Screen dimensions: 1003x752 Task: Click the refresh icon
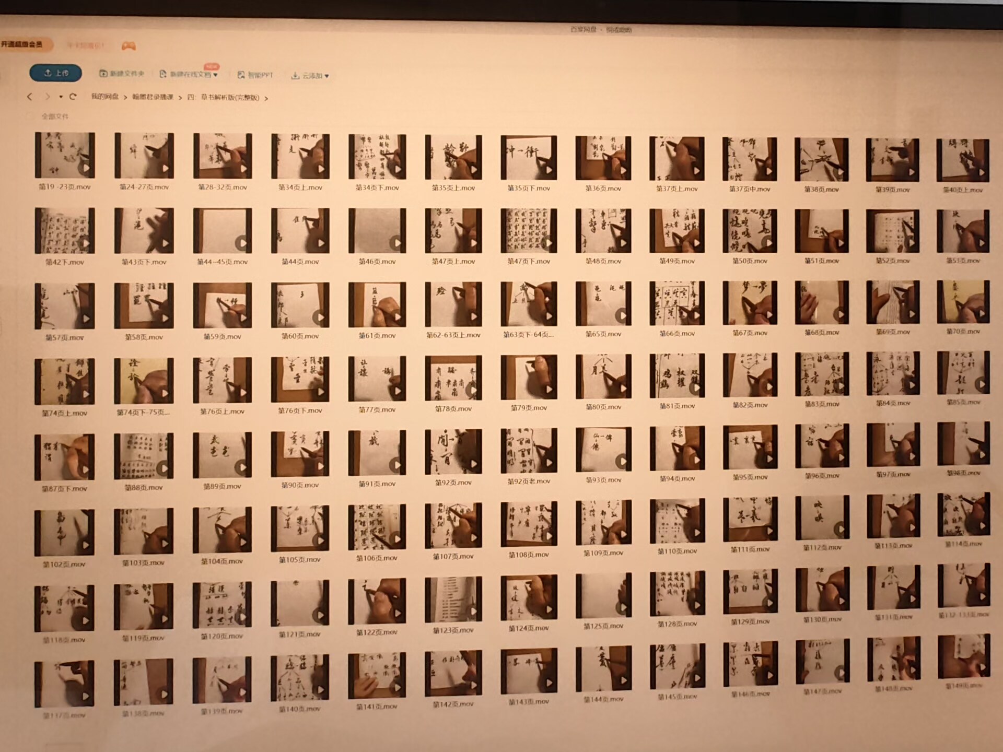tap(73, 97)
